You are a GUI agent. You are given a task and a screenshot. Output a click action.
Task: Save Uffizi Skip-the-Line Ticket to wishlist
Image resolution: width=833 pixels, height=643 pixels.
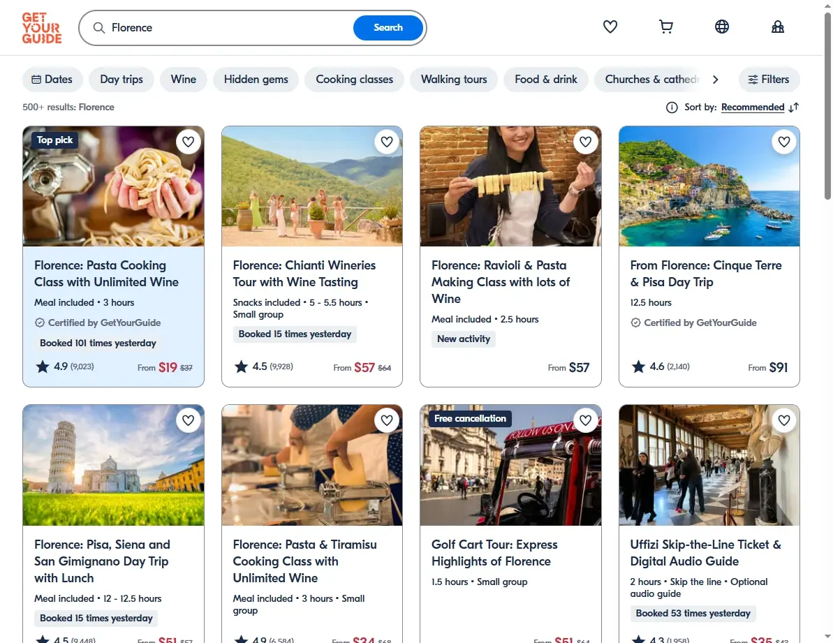point(784,420)
